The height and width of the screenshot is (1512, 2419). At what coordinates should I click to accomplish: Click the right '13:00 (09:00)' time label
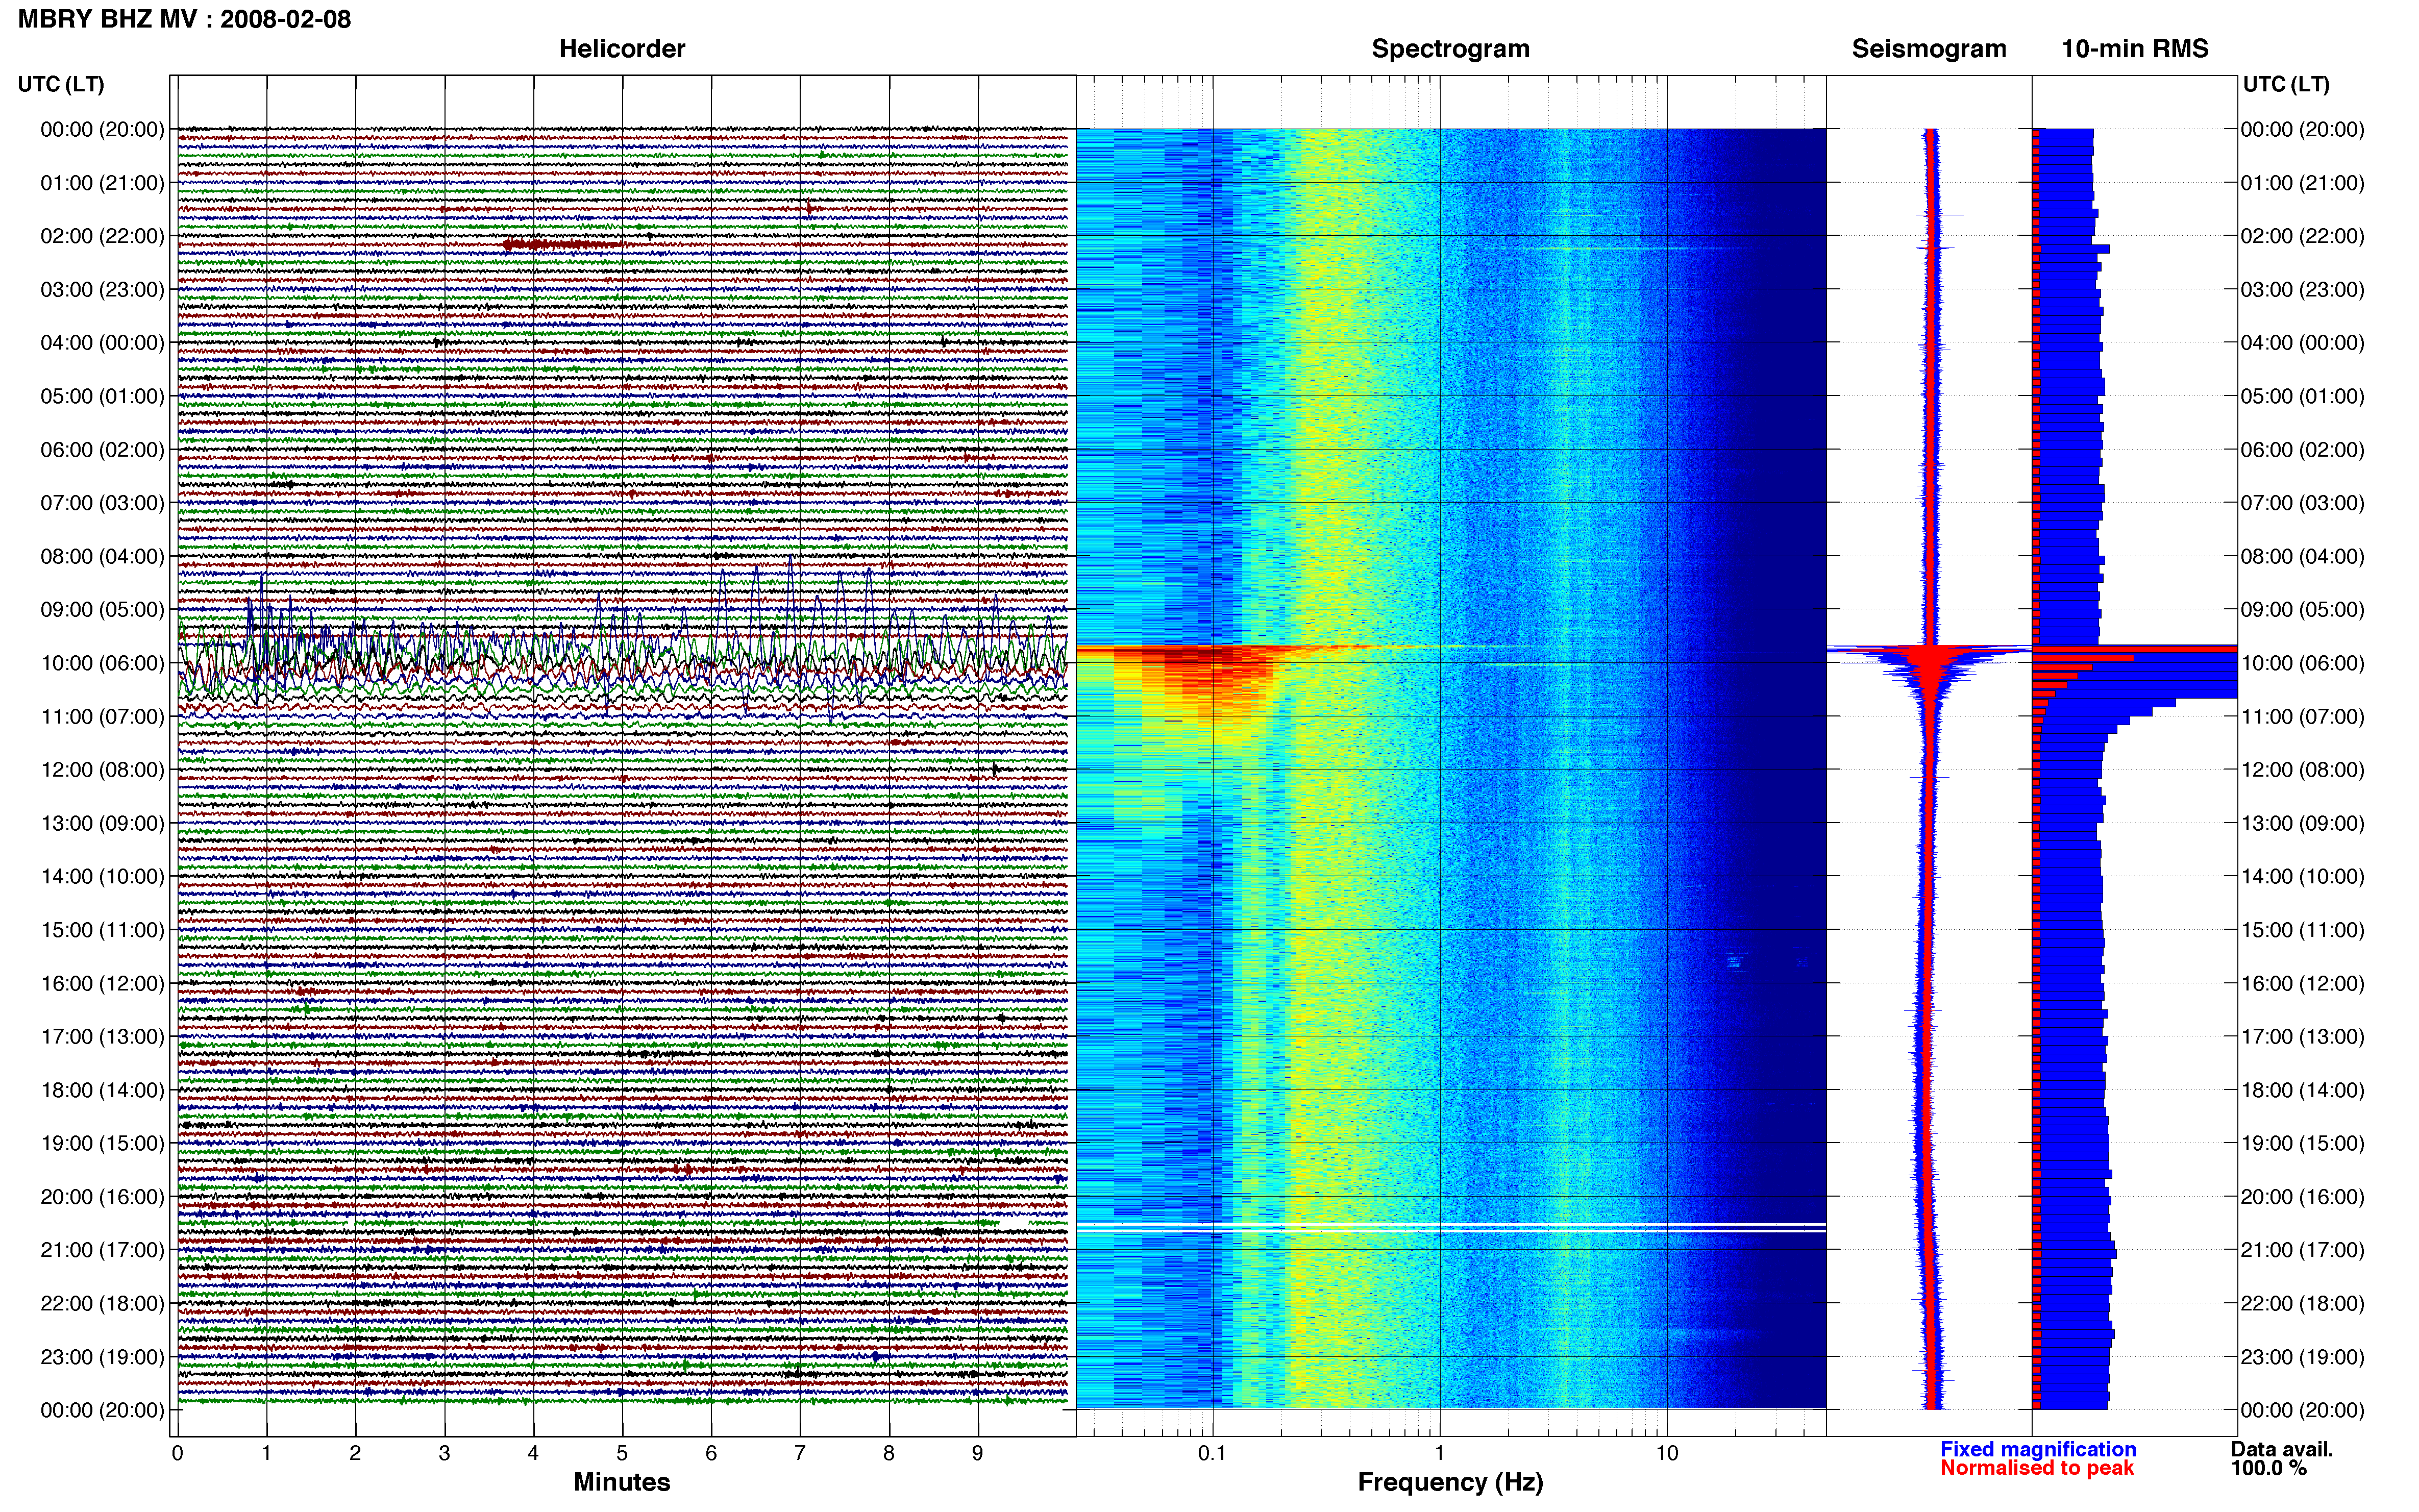click(2302, 823)
